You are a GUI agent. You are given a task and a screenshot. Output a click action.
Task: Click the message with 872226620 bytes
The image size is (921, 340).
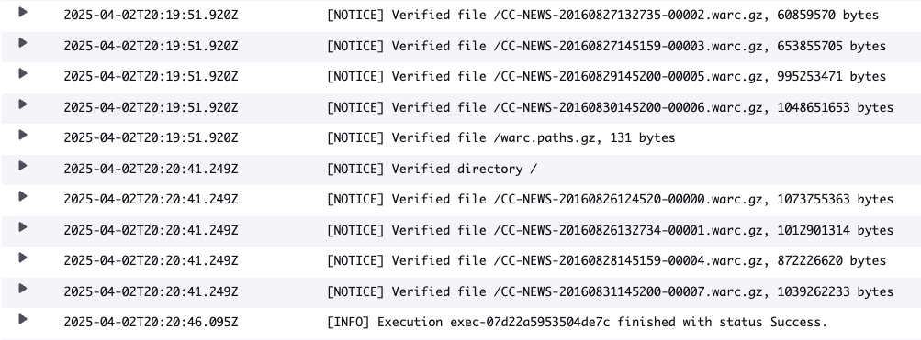(x=606, y=261)
